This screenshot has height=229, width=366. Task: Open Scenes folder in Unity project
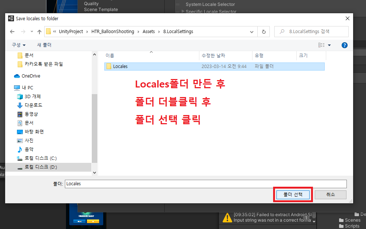coord(350,220)
